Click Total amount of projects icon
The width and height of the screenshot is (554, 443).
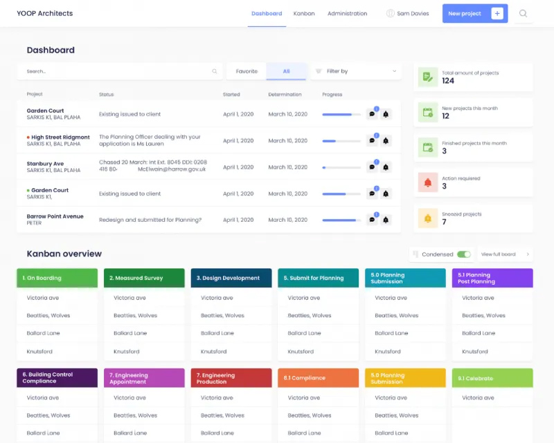(x=428, y=77)
